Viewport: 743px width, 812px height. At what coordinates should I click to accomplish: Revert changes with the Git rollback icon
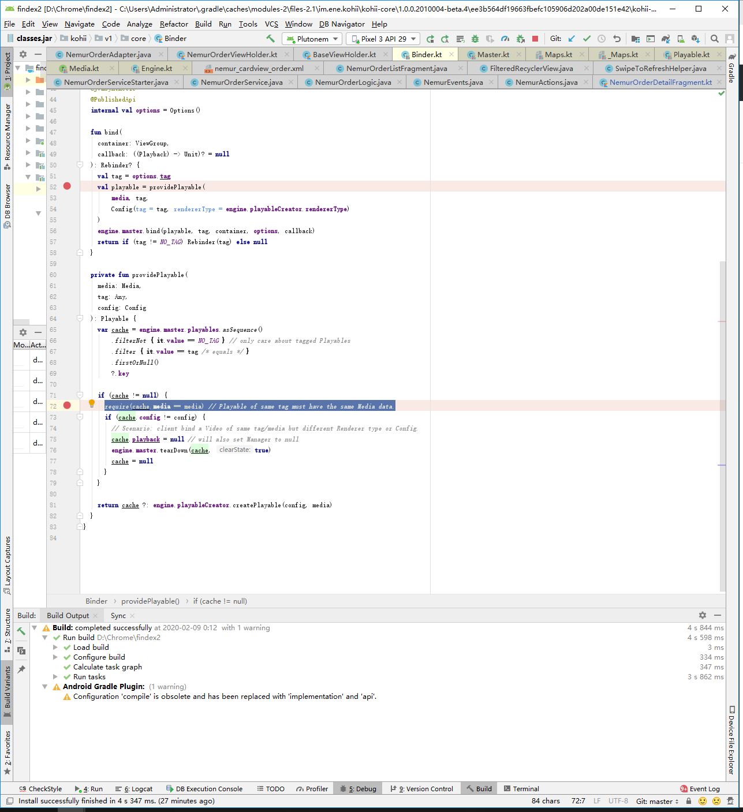click(617, 39)
